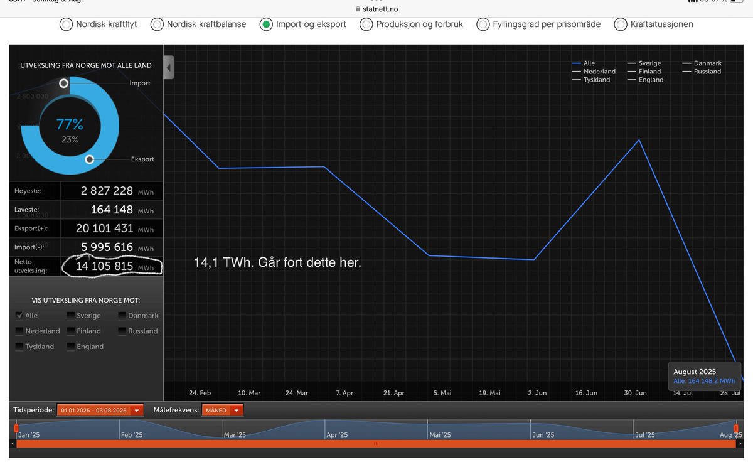Image resolution: width=753 pixels, height=462 pixels.
Task: Click the Tyskland legend entry in chart
Action: pyautogui.click(x=591, y=80)
